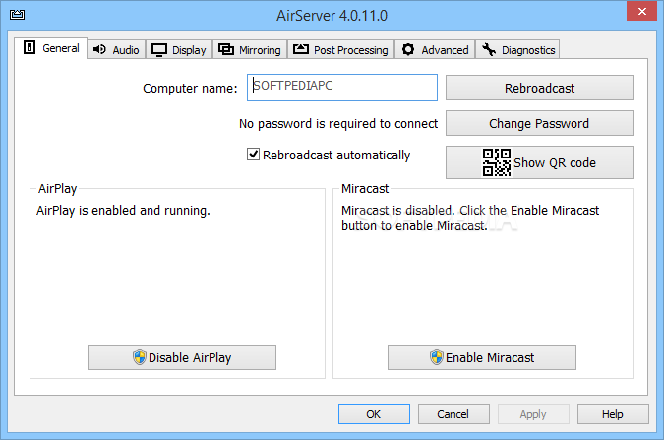
Task: Show QR code button text
Action: 555,162
